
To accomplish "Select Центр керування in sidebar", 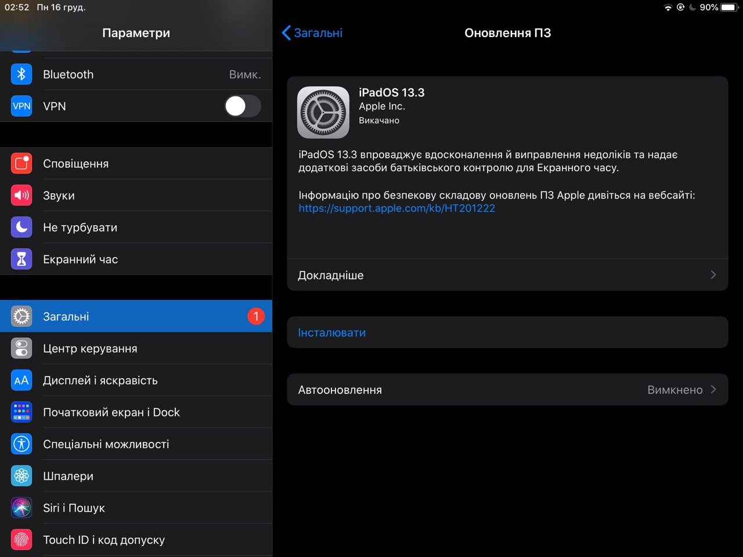I will point(136,348).
